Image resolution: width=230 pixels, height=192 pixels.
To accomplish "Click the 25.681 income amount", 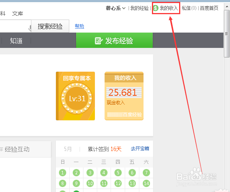I will (122, 92).
